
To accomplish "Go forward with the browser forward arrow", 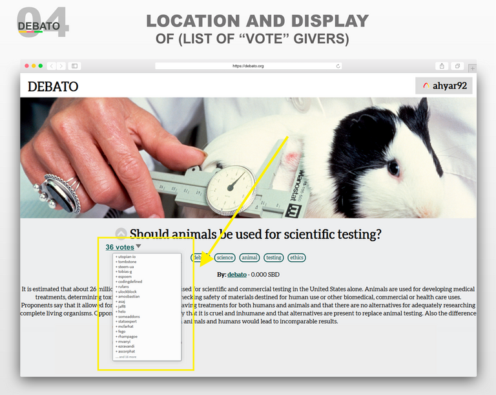I will [x=61, y=66].
